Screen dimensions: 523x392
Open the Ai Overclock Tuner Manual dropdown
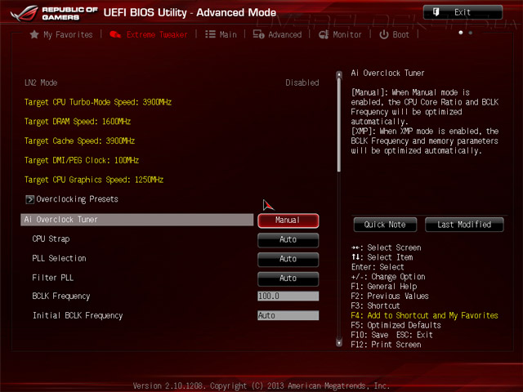point(288,220)
